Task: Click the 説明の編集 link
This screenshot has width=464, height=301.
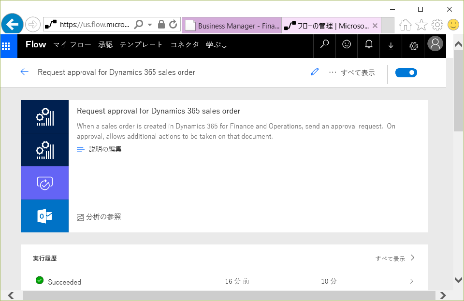Action: [105, 149]
